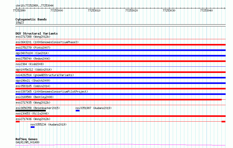Open variant esv3583165 (Uddin2014) label

coord(33,86)
